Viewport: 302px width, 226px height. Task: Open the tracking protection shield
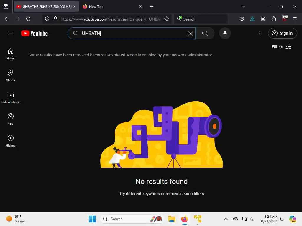[47, 19]
